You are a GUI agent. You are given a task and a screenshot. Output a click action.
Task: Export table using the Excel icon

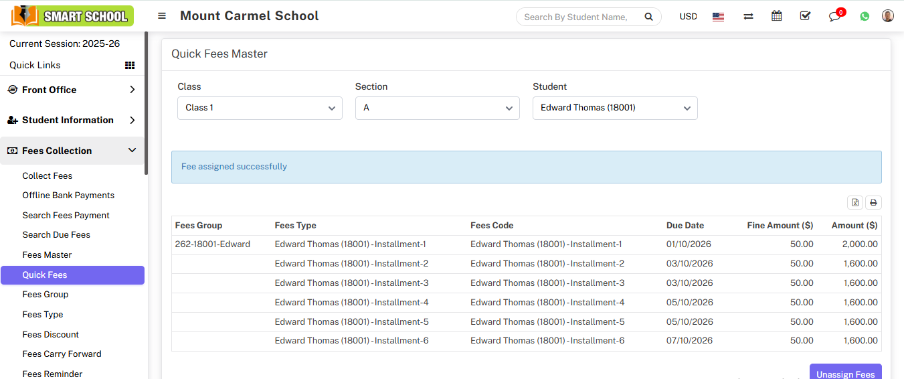pyautogui.click(x=854, y=202)
